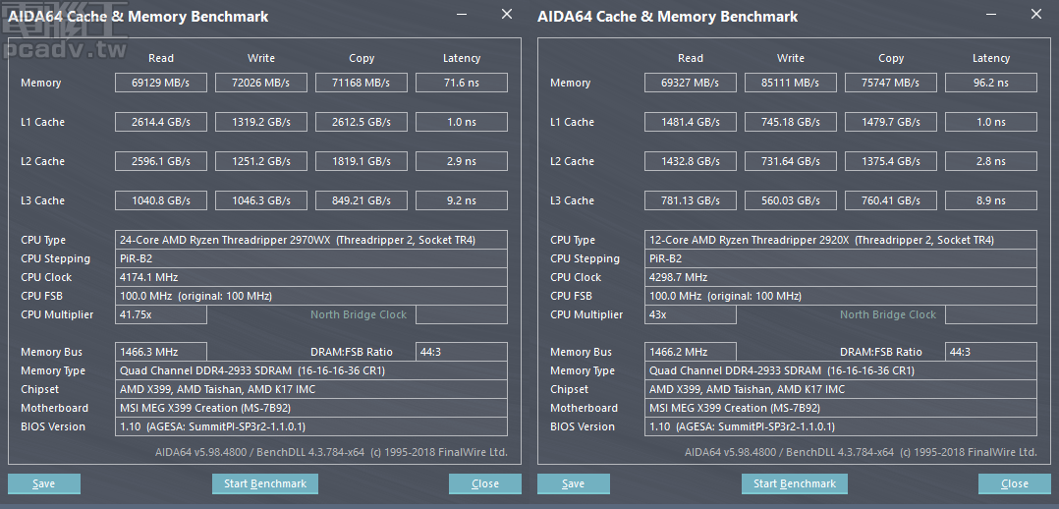Start Benchmark for the Threadripper 2970WX window
Image resolution: width=1059 pixels, height=509 pixels.
click(265, 483)
